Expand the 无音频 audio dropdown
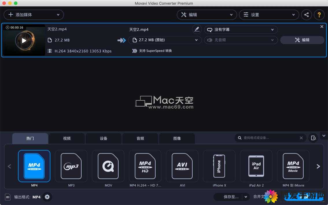Image resolution: width=328 pixels, height=205 pixels. tap(241, 40)
